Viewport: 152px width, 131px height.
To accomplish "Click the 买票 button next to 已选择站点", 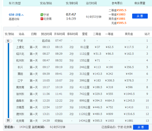I will (141, 127).
